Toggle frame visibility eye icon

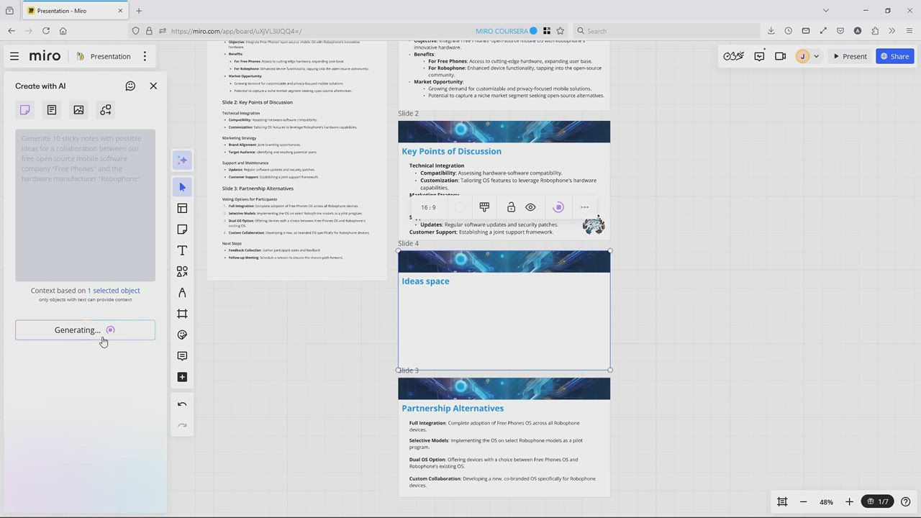[x=530, y=207]
